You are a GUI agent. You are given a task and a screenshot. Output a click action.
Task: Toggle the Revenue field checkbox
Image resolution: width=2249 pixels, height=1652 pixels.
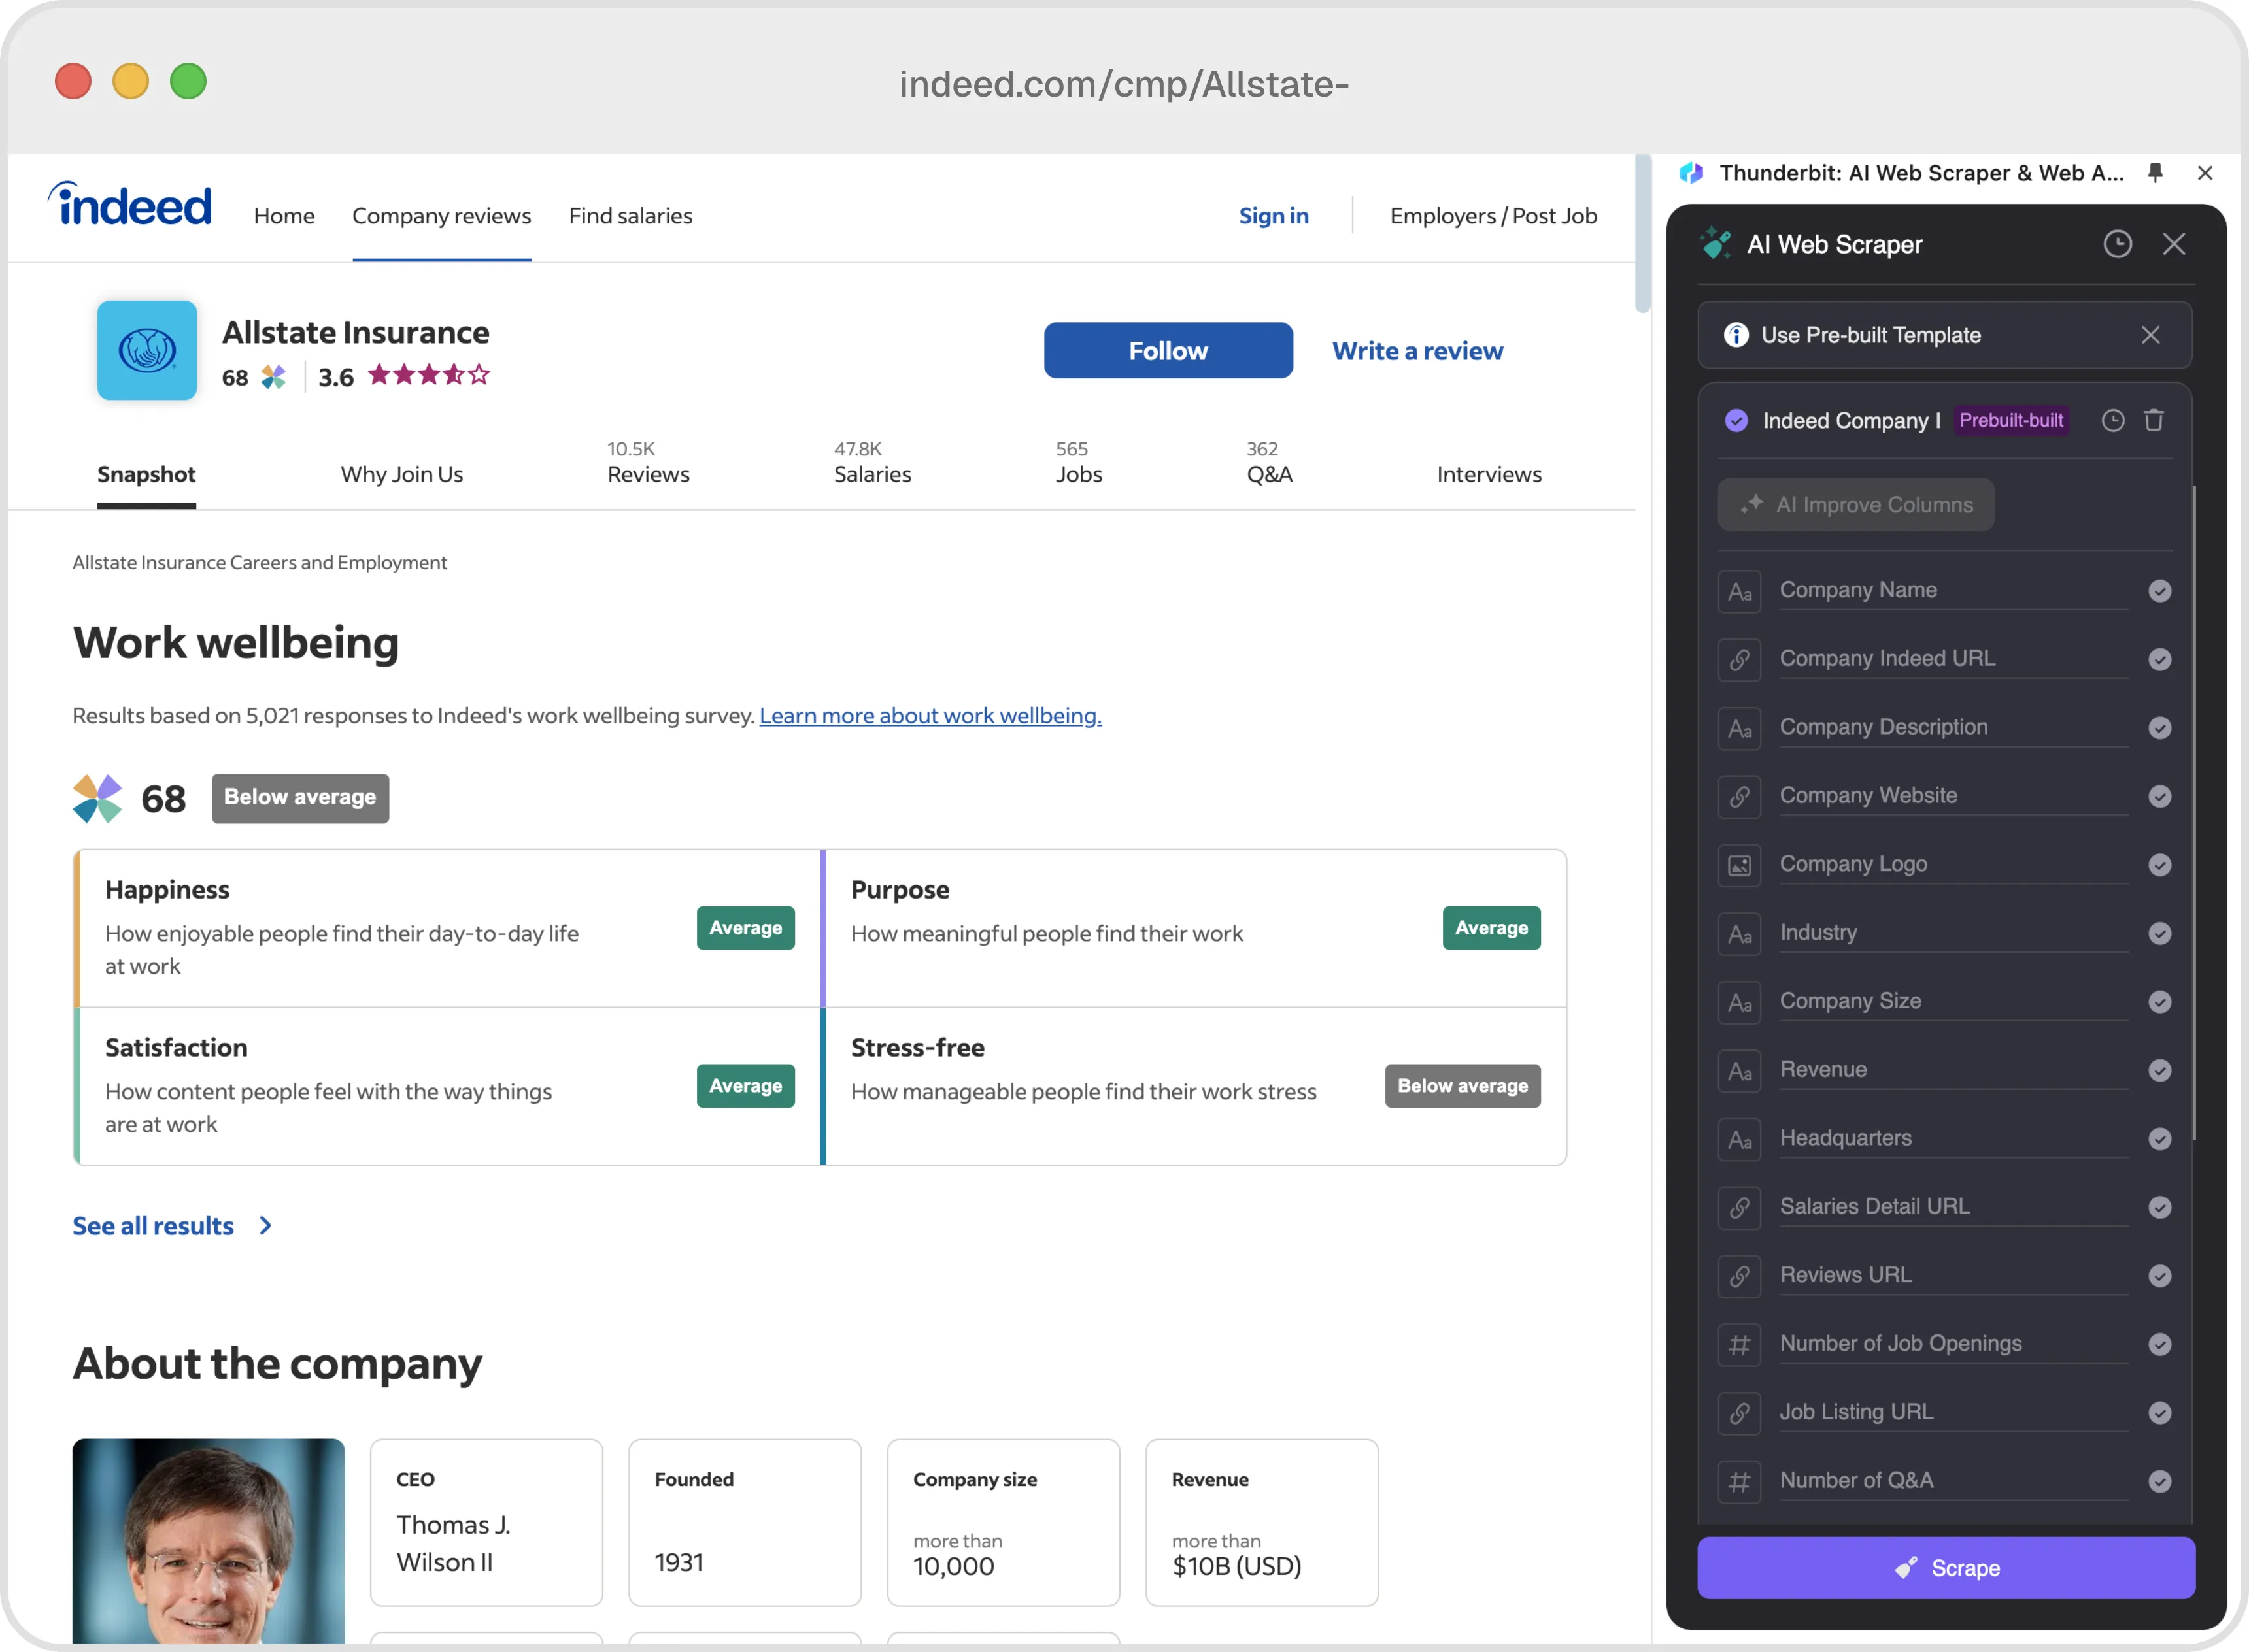click(x=2160, y=1069)
